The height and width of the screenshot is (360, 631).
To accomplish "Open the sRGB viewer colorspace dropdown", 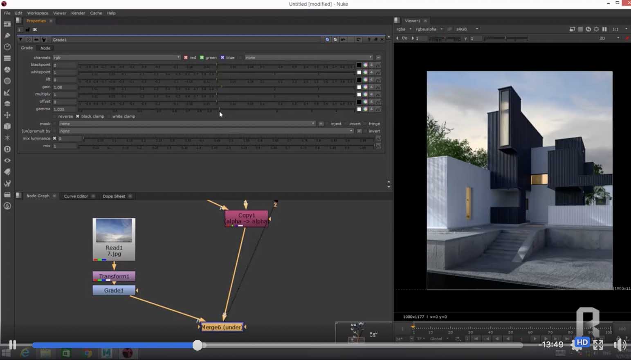I will click(467, 29).
